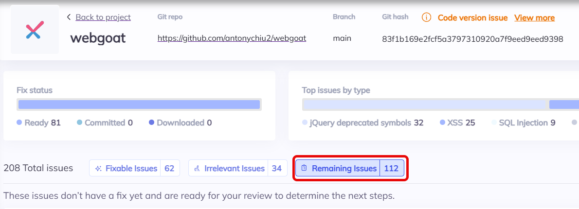Click the SQL Injection legend entry
This screenshot has width=579, height=209.
coord(523,122)
